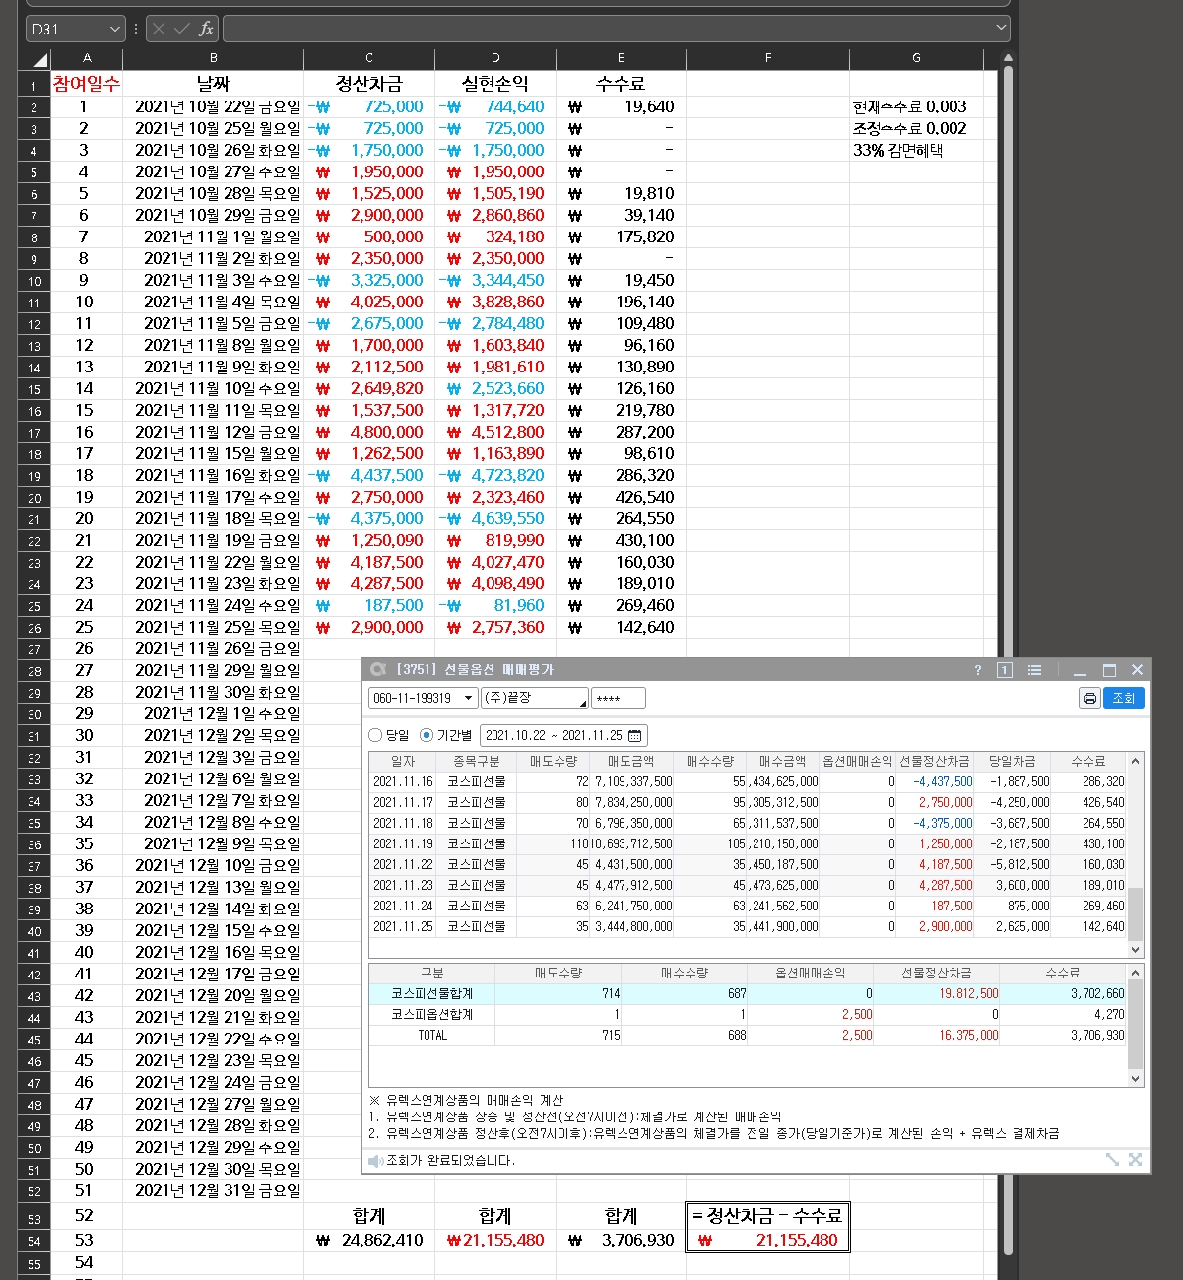Click up arrow of the summary table scrollbar
Image resolution: width=1183 pixels, height=1280 pixels.
point(1136,973)
